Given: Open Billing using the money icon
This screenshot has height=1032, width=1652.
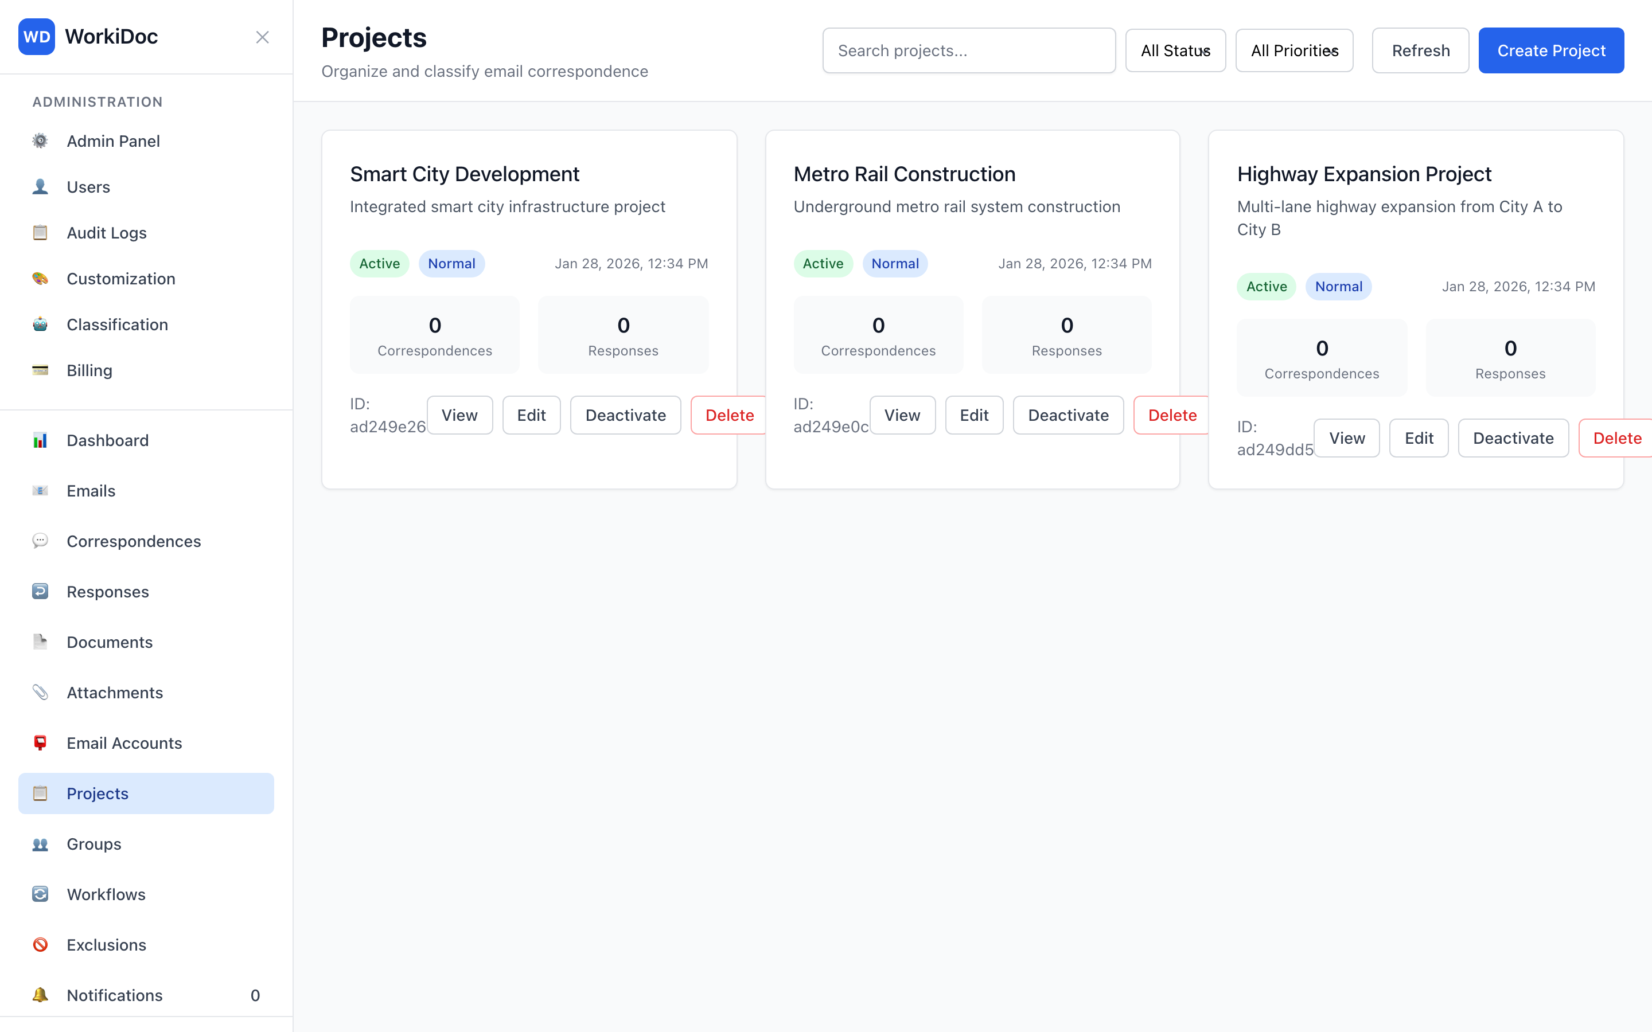Looking at the screenshot, I should 40,370.
